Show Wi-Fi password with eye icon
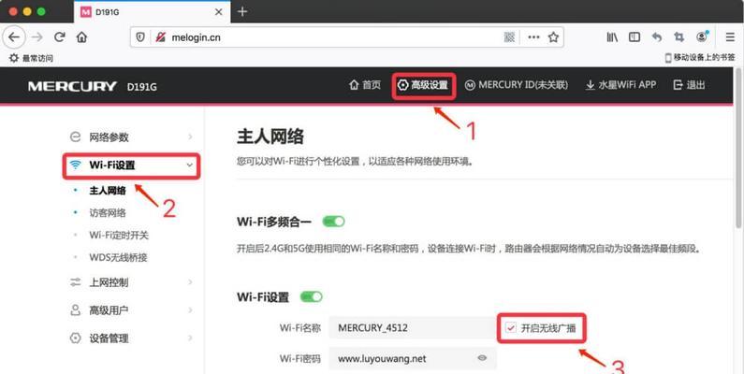Screen dimensions: 744x374 [482, 358]
